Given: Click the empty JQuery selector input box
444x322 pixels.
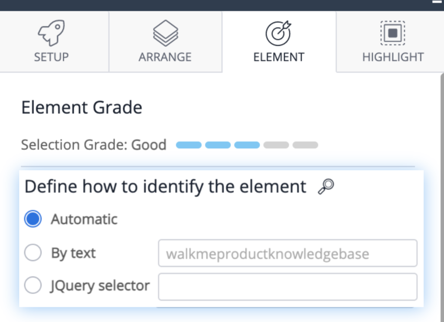Looking at the screenshot, I should pyautogui.click(x=287, y=286).
